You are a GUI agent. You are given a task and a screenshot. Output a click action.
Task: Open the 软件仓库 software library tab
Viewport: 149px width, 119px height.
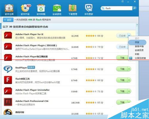[x=9, y=9]
